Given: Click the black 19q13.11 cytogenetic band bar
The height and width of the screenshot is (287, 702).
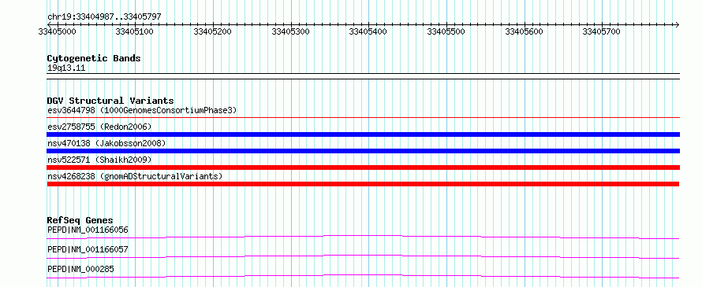Looking at the screenshot, I should point(363,76).
